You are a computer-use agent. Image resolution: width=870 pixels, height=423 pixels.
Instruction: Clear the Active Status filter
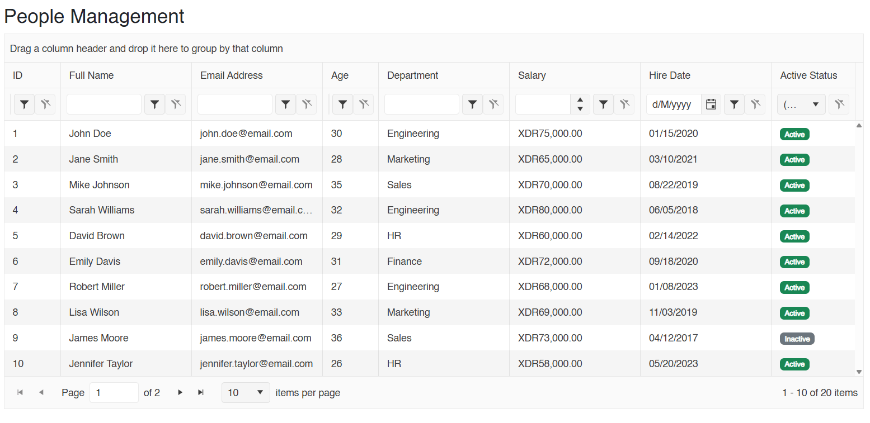point(839,104)
